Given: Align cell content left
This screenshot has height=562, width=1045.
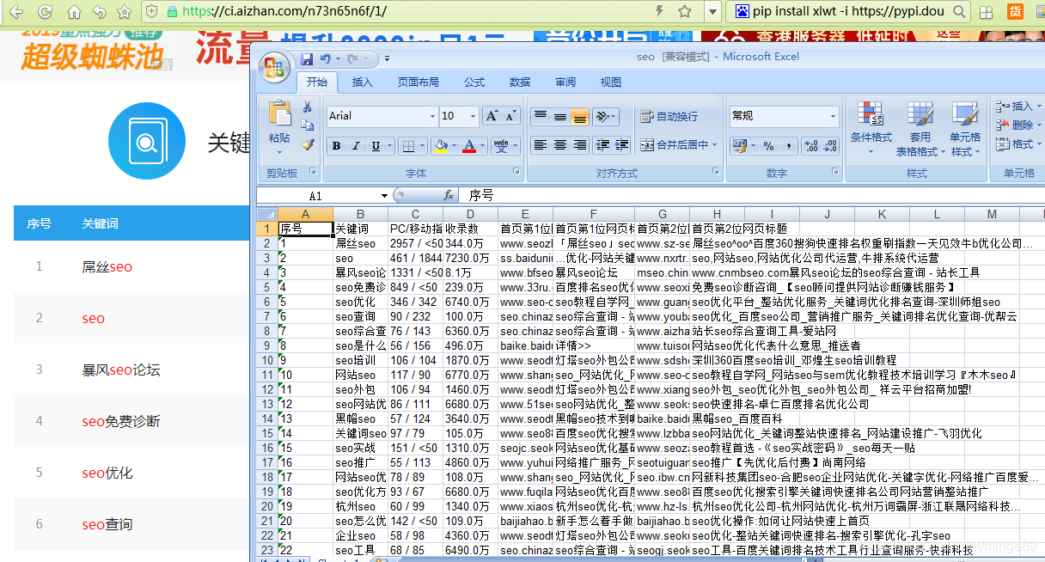Looking at the screenshot, I should [x=540, y=145].
